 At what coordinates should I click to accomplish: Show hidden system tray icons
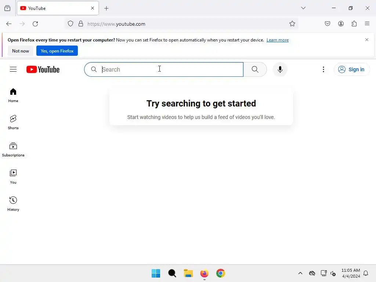click(x=300, y=273)
